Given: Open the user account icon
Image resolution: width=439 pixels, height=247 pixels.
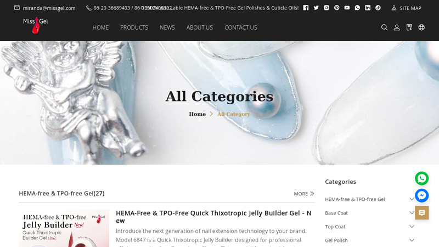Looking at the screenshot, I should click(397, 27).
